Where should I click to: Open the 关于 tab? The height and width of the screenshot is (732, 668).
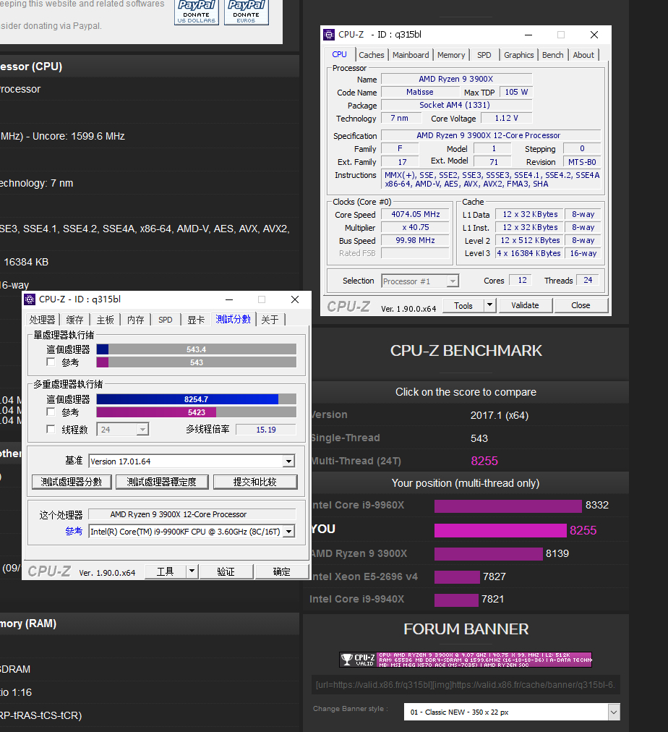point(270,320)
